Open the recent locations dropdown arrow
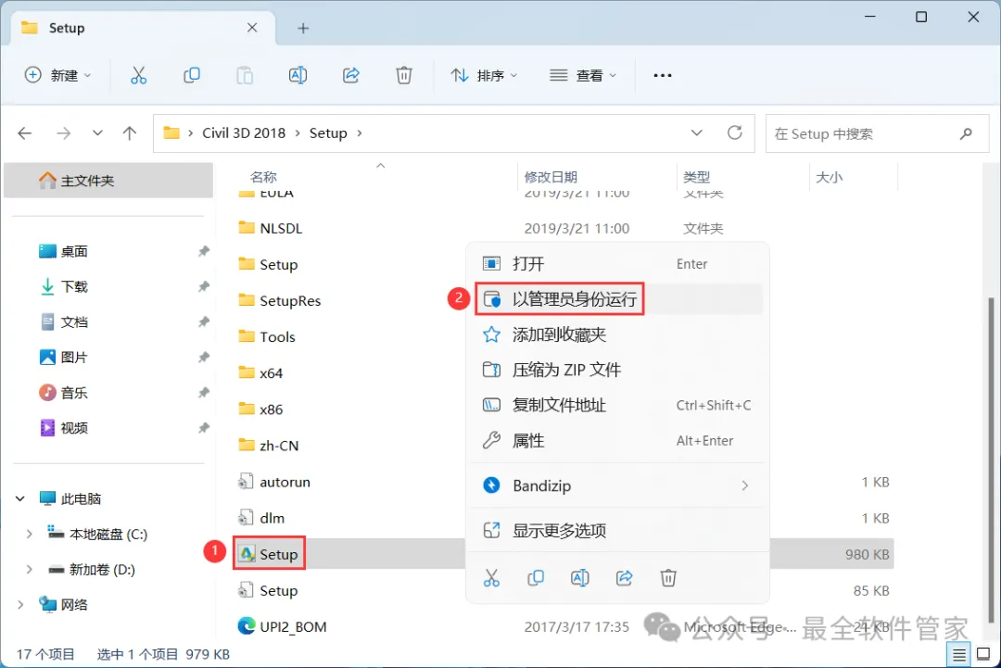1001x668 pixels. click(x=97, y=133)
